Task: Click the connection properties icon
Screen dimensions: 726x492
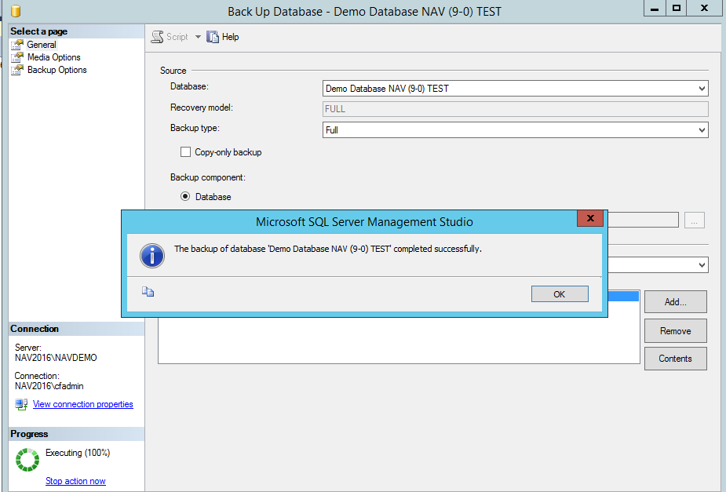Action: 21,404
